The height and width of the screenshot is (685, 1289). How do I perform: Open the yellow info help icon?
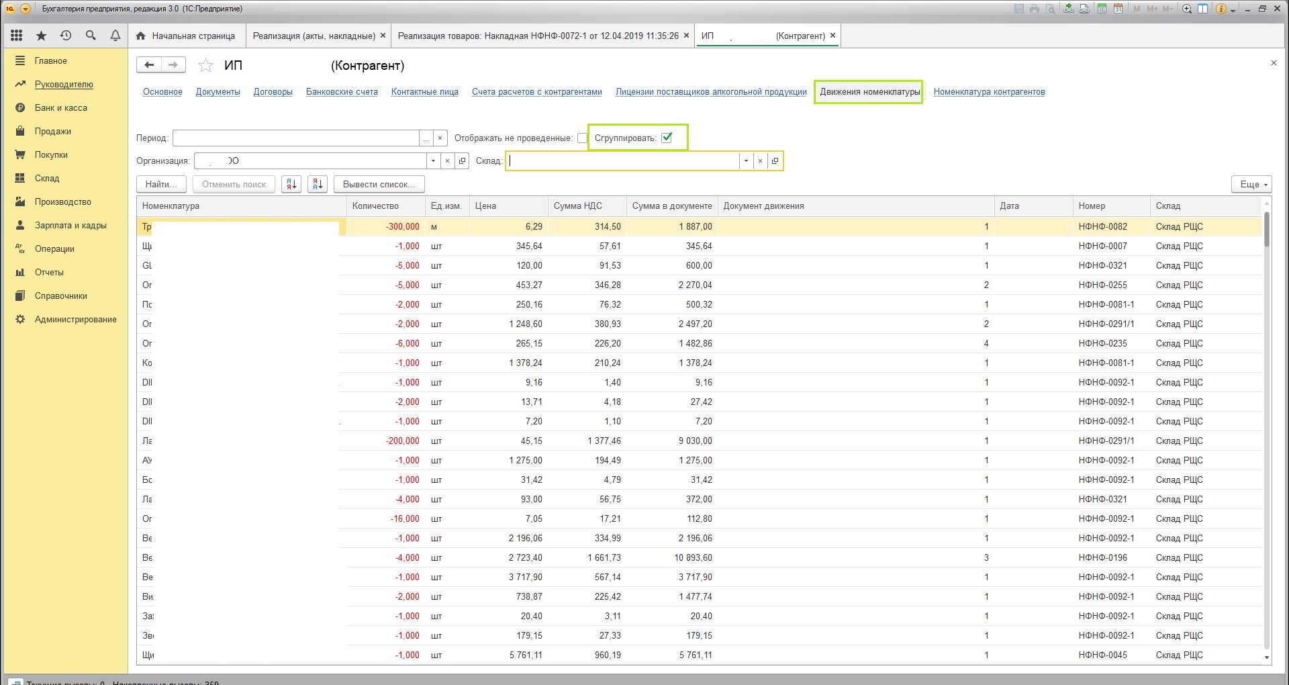[x=1221, y=9]
